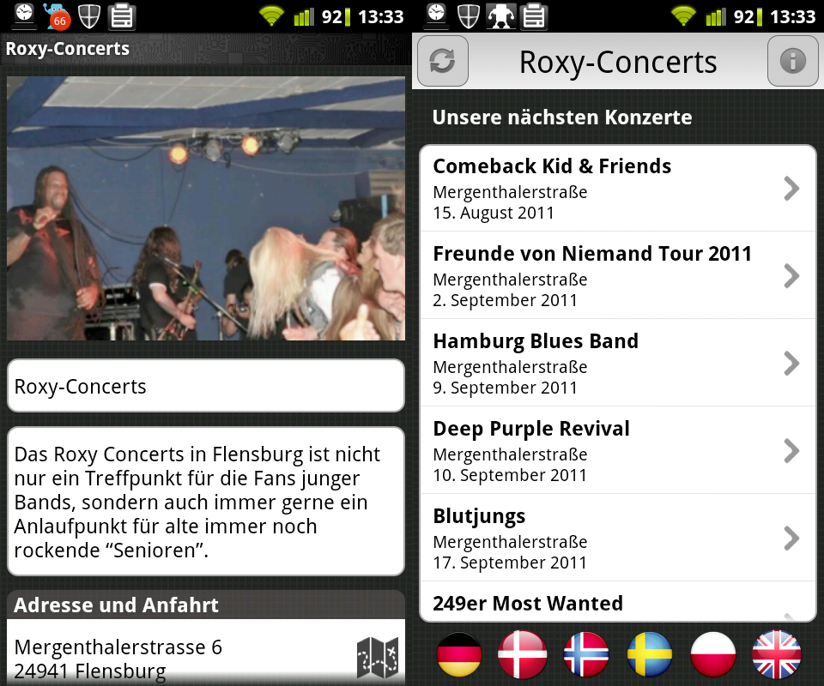Select the Blutjungs concert listing
Image resolution: width=824 pixels, height=686 pixels.
[618, 538]
